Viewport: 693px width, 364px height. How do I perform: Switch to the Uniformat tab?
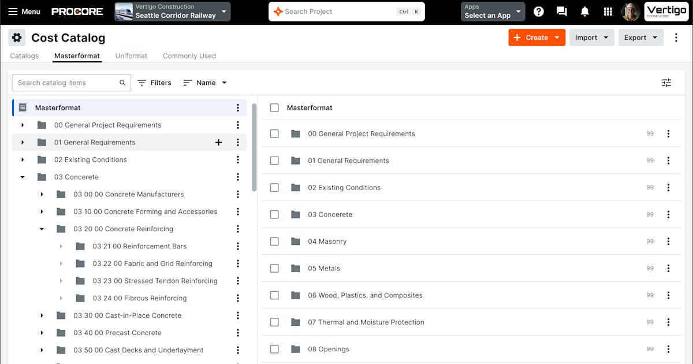click(131, 56)
